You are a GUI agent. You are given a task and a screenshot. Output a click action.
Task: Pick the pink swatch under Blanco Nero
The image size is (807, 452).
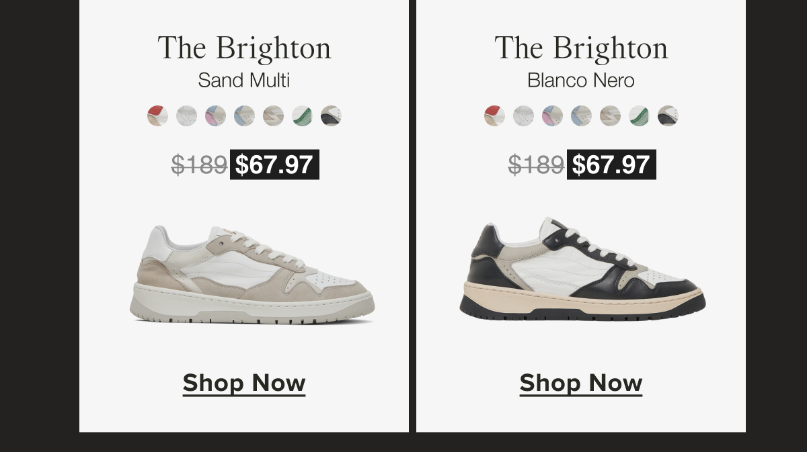[552, 116]
